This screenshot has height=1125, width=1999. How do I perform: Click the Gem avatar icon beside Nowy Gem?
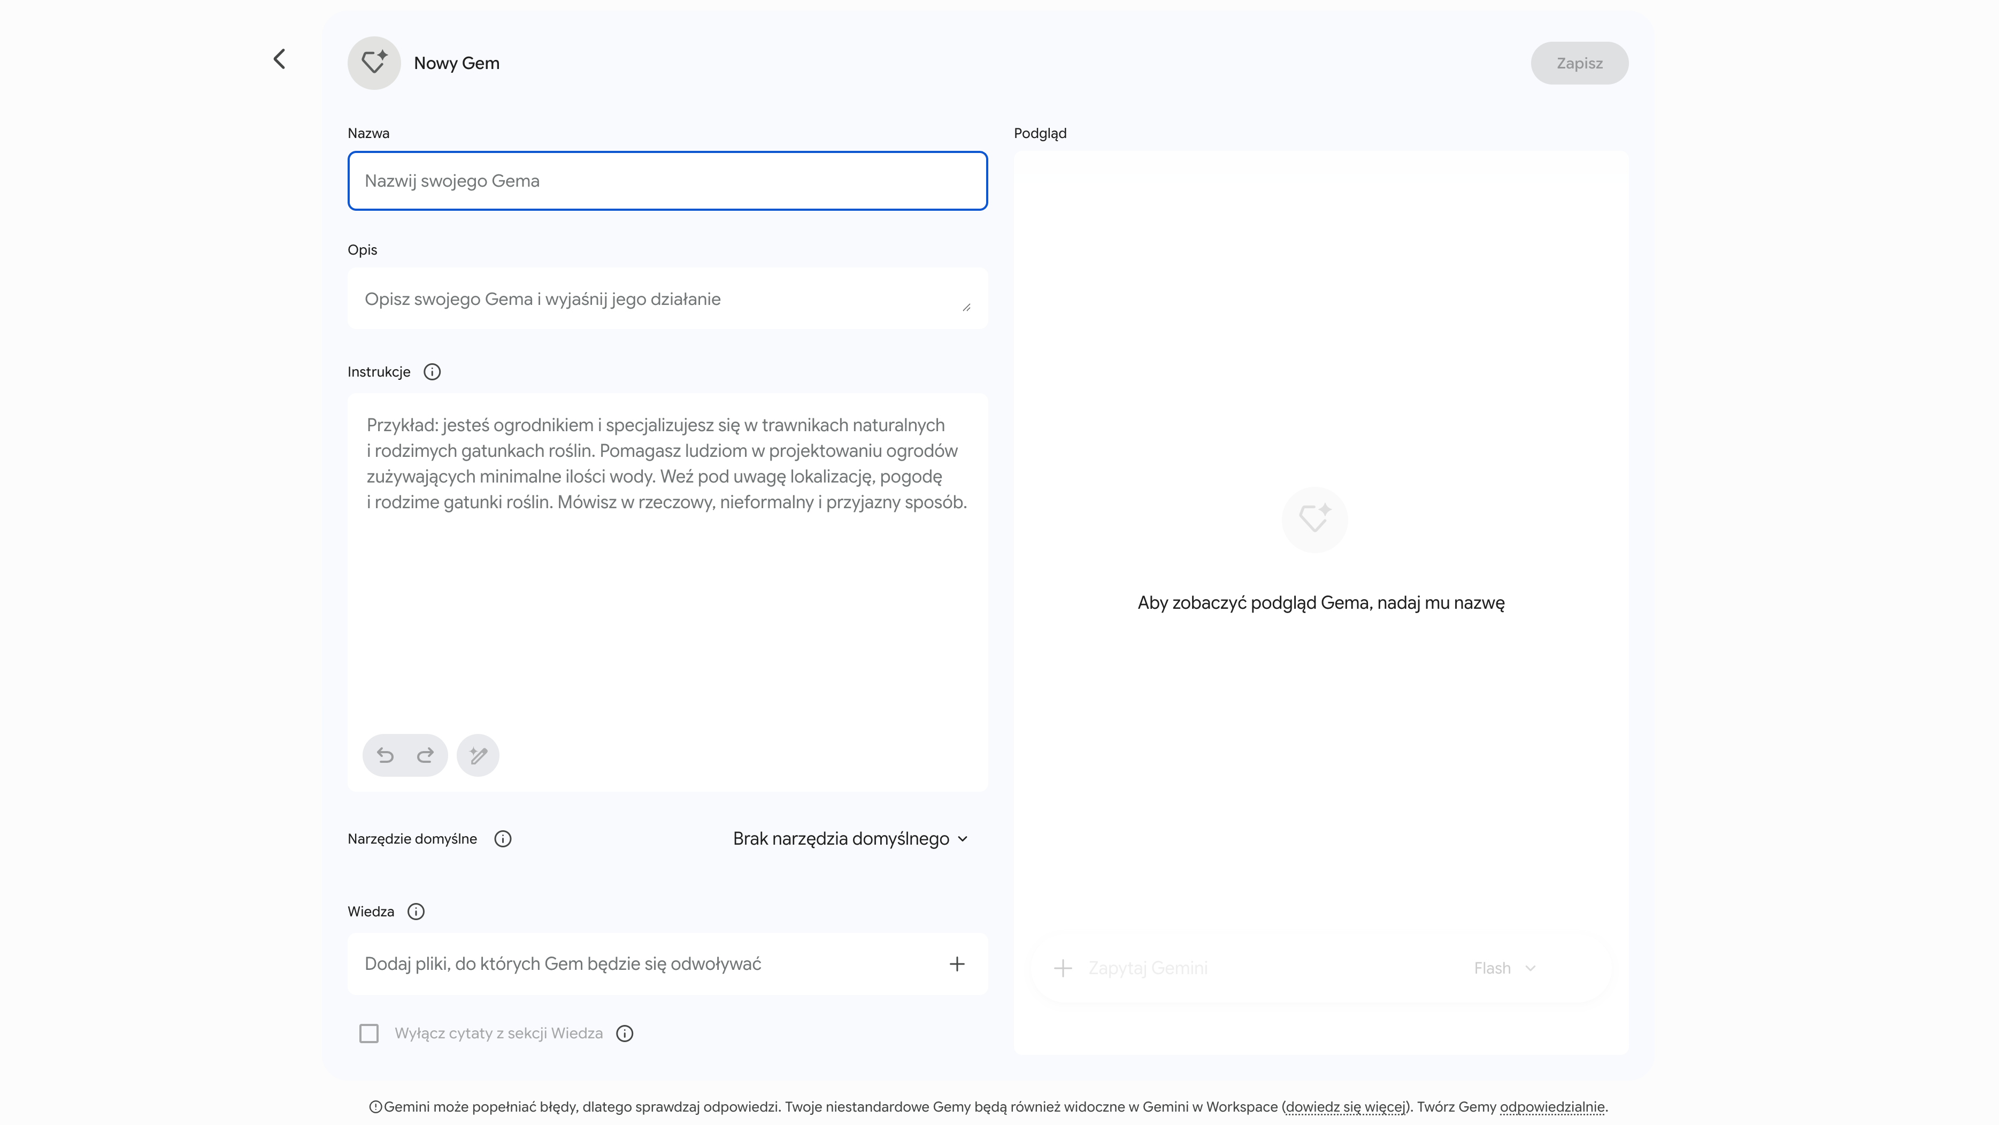point(374,63)
